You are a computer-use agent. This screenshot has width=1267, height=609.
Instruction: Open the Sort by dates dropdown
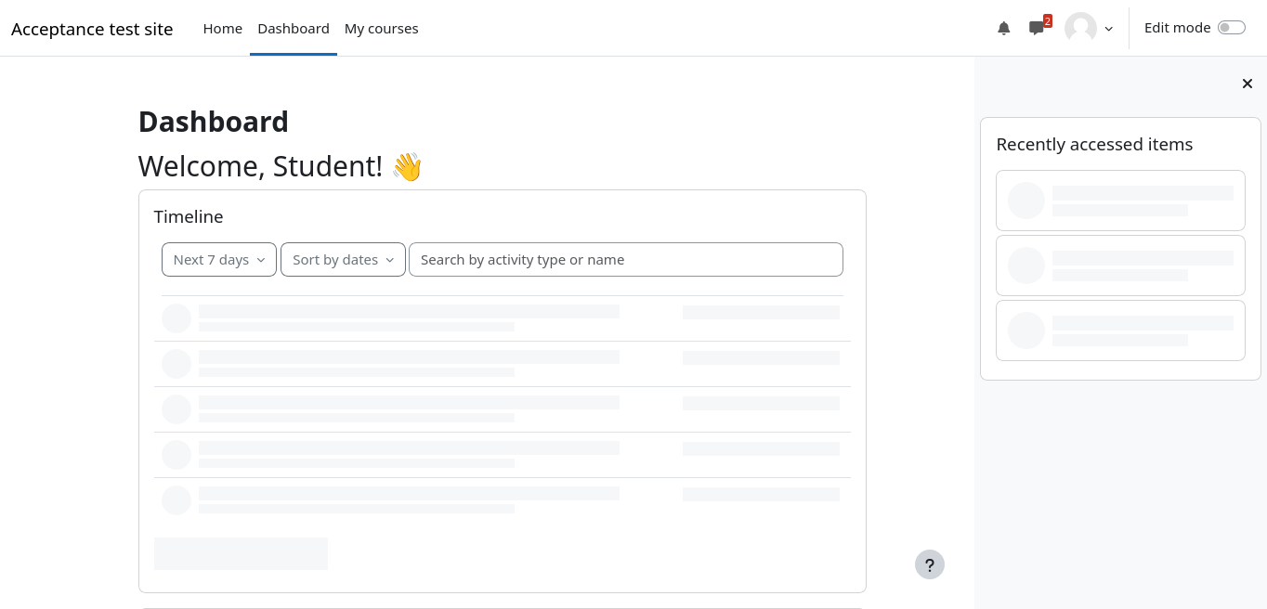[x=343, y=260]
